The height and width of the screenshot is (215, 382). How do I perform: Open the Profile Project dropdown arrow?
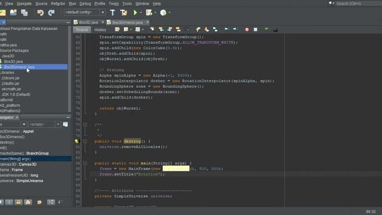[x=170, y=13]
